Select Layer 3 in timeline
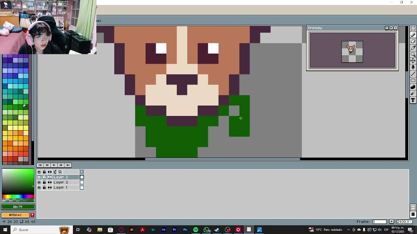 coord(65,177)
